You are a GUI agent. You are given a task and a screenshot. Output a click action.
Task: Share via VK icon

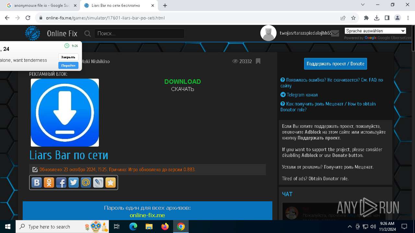click(37, 183)
